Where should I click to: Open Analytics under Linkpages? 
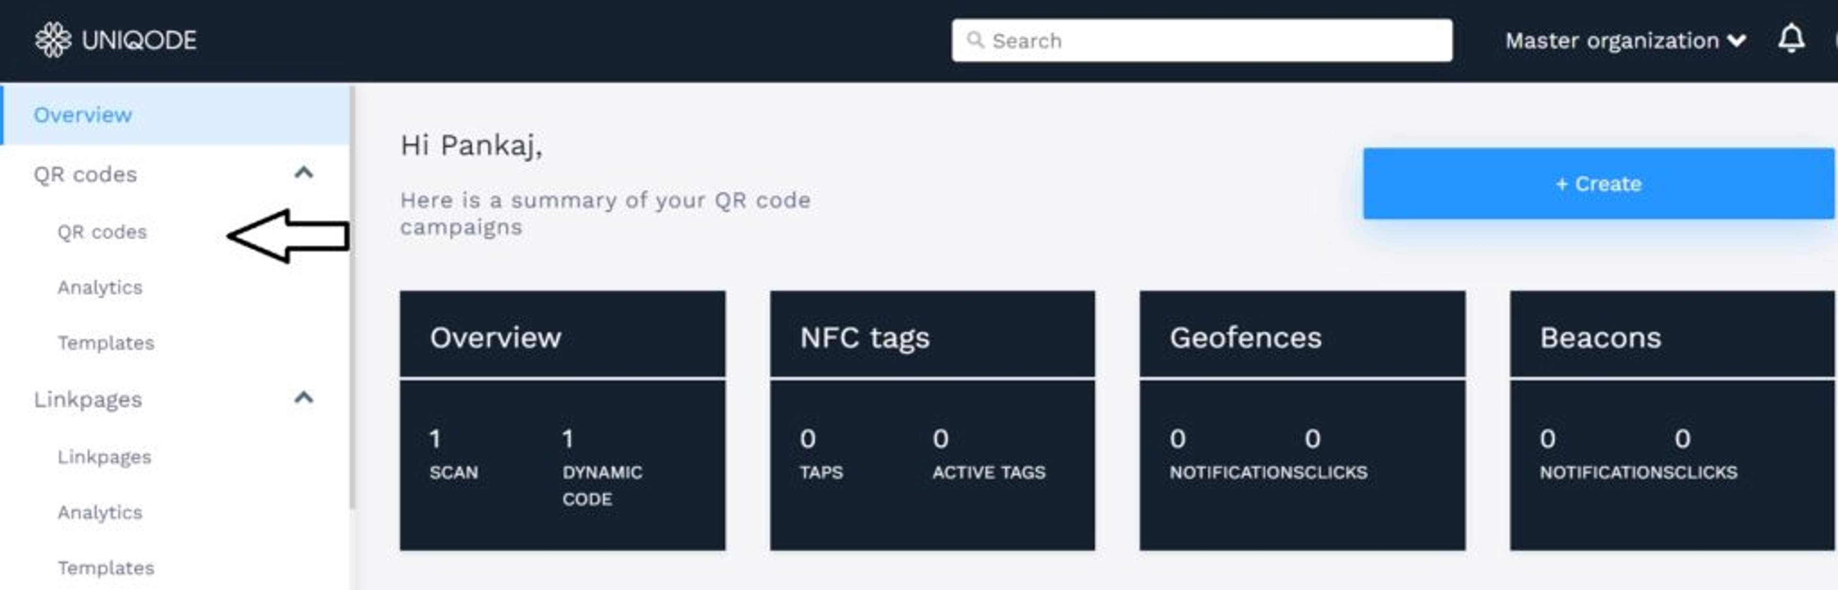point(100,513)
